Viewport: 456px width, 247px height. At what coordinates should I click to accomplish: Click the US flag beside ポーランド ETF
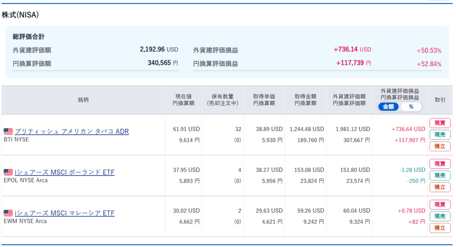tap(8, 172)
